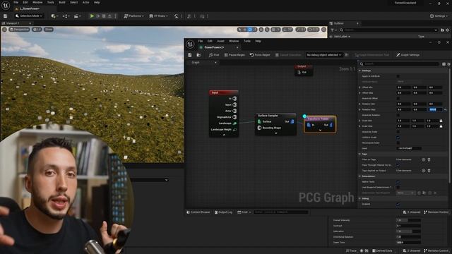Click Seed value input field
The image size is (452, 254).
(409, 148)
